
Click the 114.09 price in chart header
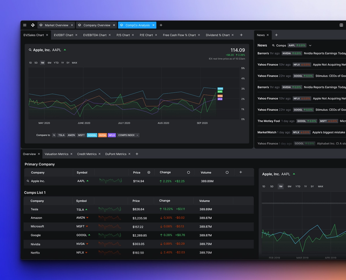click(x=238, y=50)
